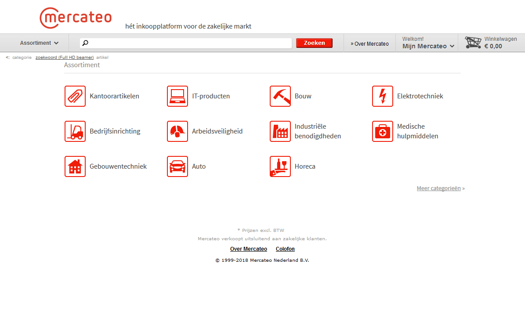Image resolution: width=525 pixels, height=325 pixels.
Task: Click the Gebouwentechniek category label
Action: pyautogui.click(x=118, y=166)
